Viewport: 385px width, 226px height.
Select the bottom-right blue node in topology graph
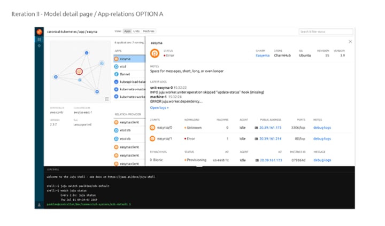pos(97,91)
